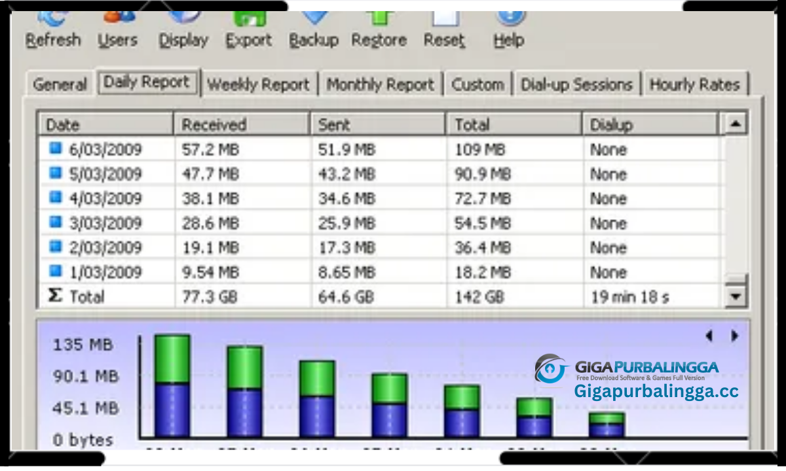Switch to the Weekly Report tab

click(258, 84)
